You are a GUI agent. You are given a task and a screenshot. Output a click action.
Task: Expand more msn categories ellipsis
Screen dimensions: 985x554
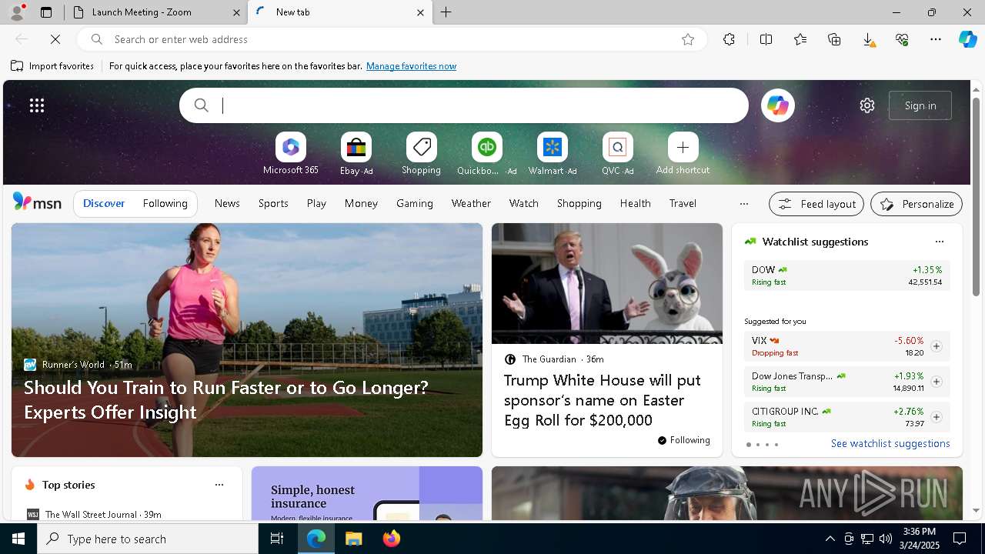pos(743,204)
